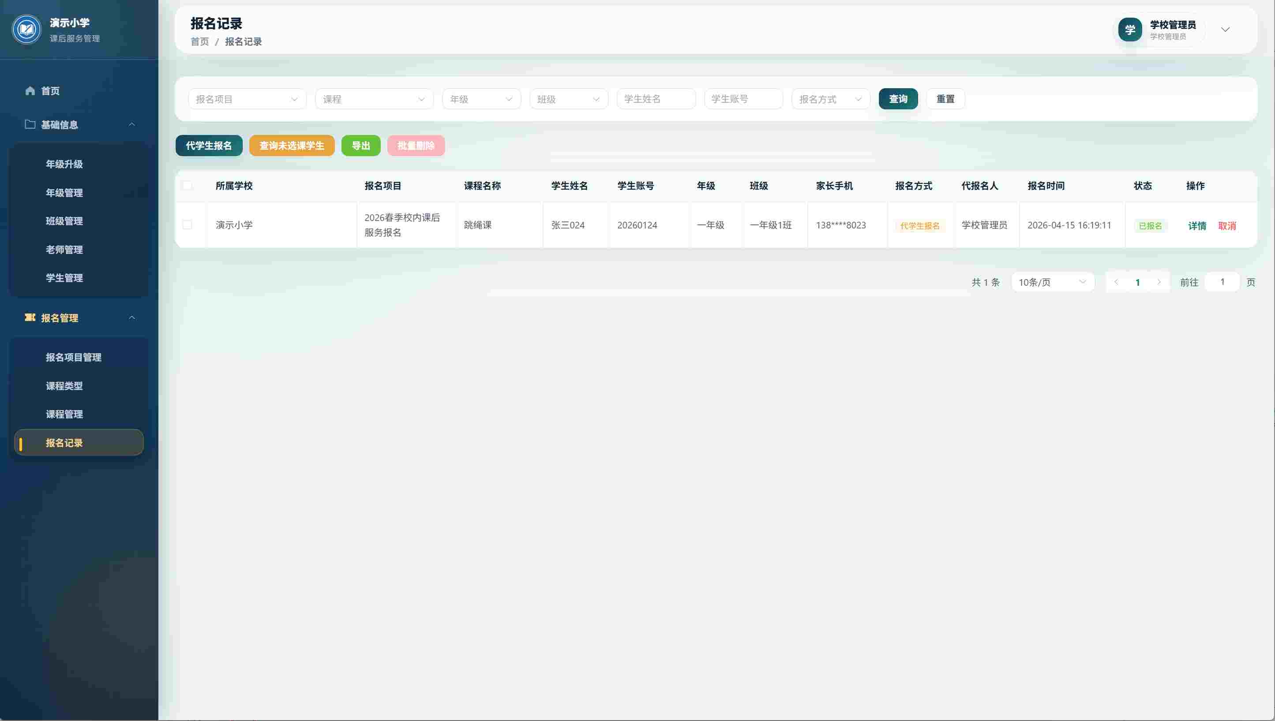1275x721 pixels.
Task: Click the folder icon beside 基础信息
Action: click(x=30, y=124)
